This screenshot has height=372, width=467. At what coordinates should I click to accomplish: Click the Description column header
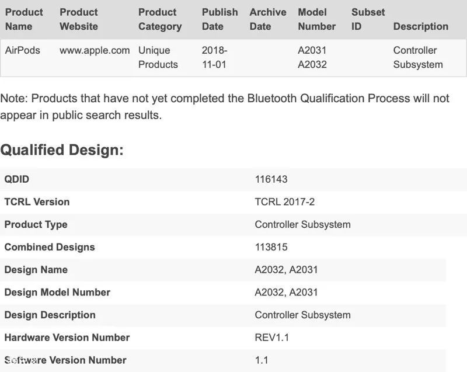click(x=420, y=26)
